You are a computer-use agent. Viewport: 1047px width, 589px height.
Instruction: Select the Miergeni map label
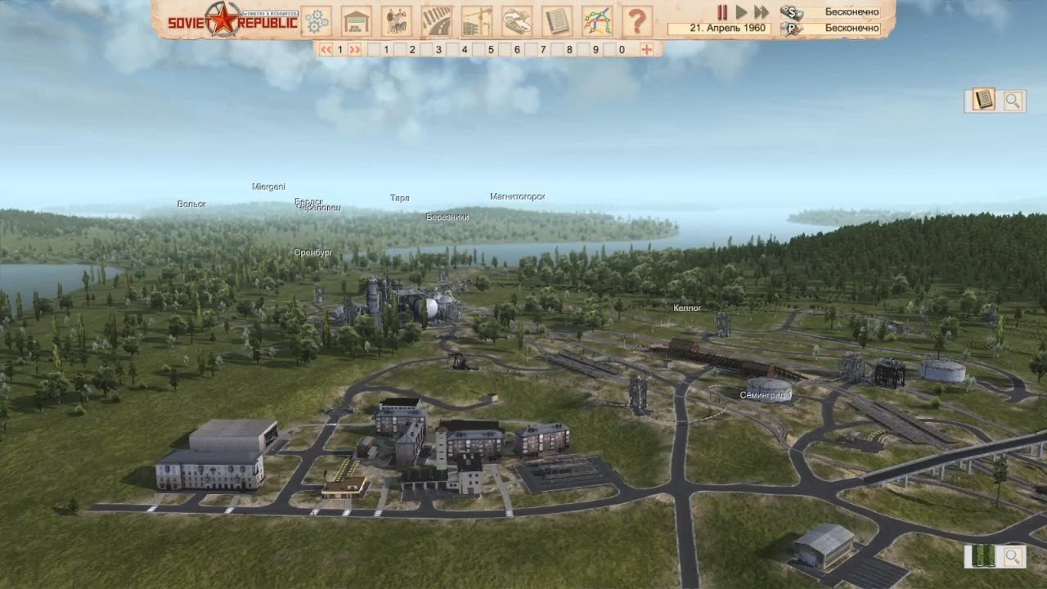[x=268, y=187]
